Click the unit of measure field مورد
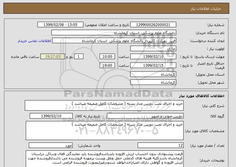This screenshot has height=167, width=236. (51, 146)
